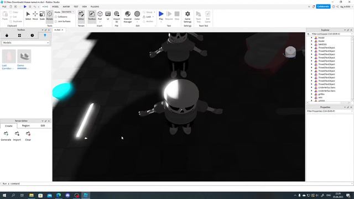Click the Explorer vertical scrollbar
This screenshot has width=354, height=199.
(x=352, y=69)
